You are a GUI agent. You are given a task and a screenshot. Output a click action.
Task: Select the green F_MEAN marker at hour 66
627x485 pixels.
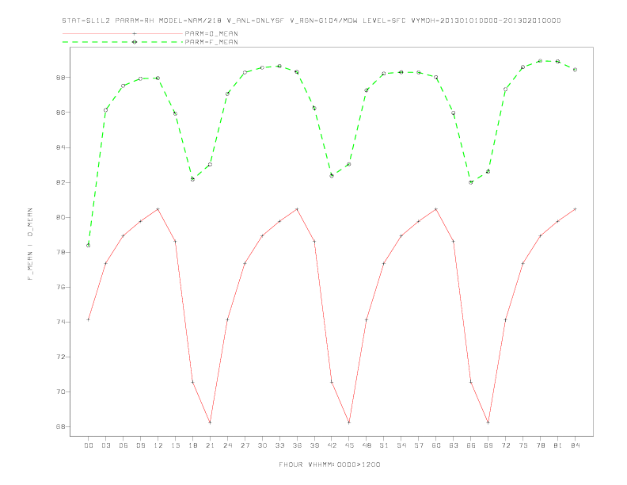[x=471, y=182]
